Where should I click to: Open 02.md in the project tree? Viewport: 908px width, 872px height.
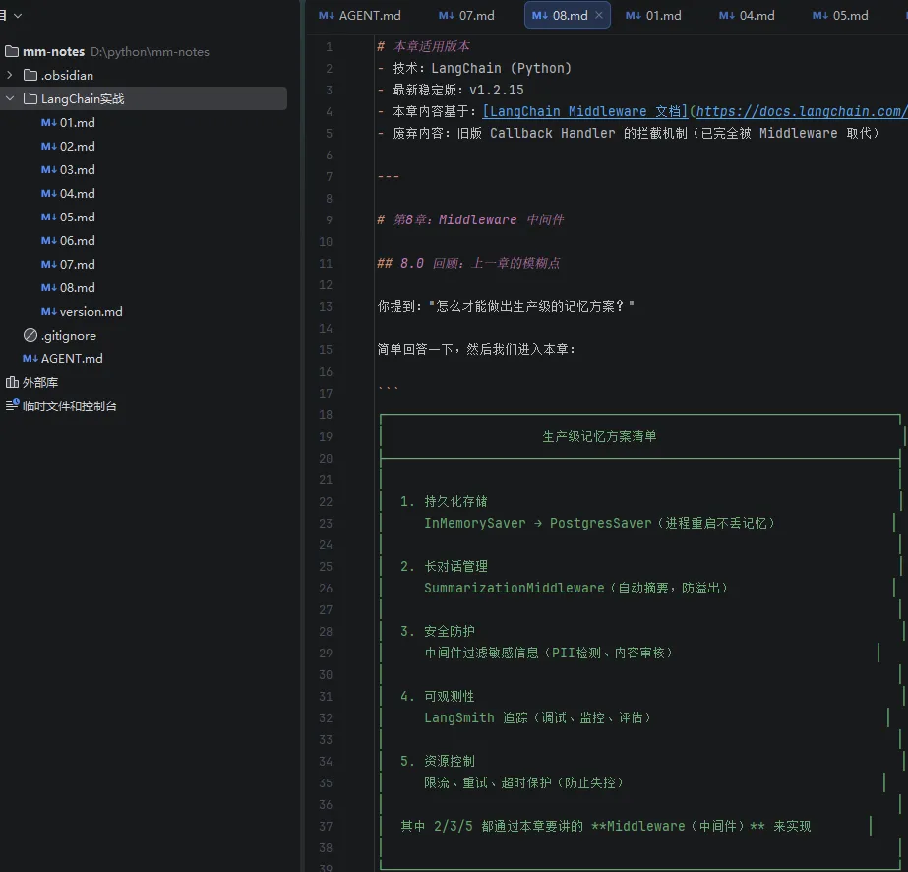click(x=77, y=147)
